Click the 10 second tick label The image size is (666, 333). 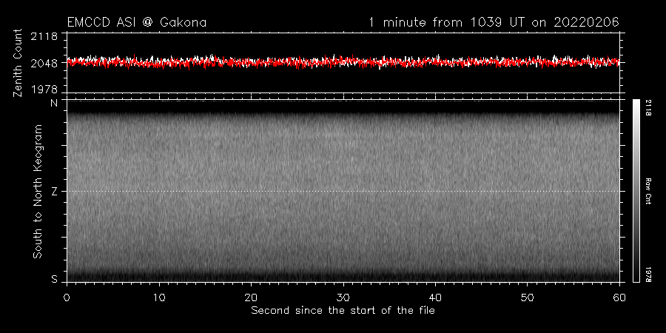tap(159, 297)
